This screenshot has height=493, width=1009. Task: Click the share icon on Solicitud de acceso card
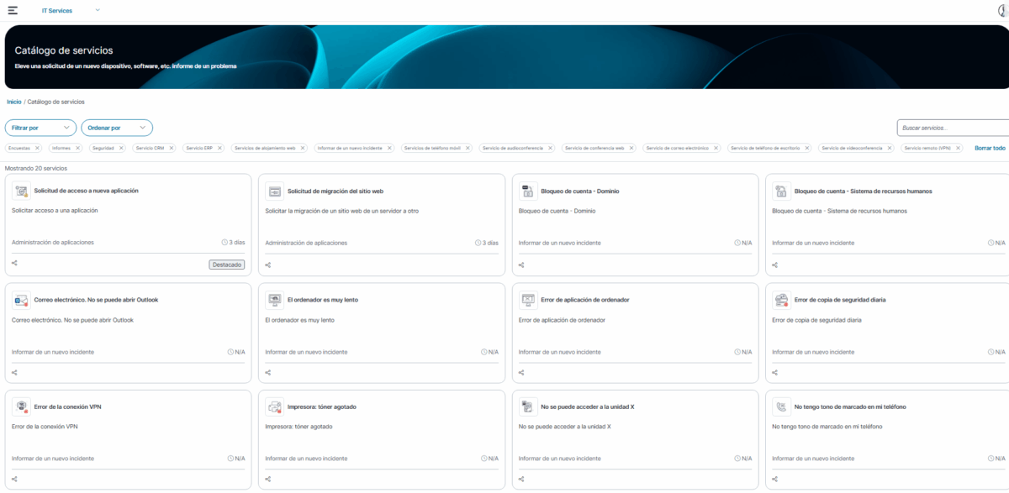click(14, 265)
